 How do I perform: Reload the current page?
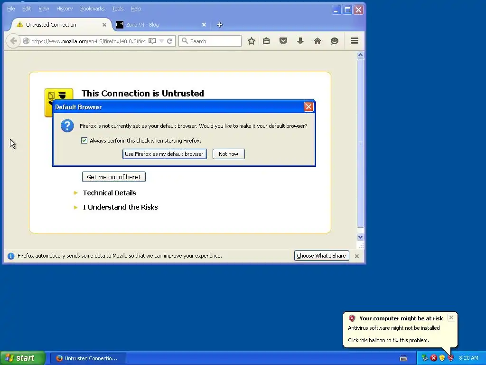(x=169, y=41)
